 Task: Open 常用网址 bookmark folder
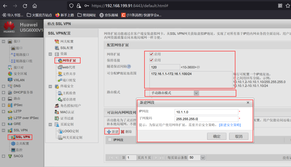87,15
